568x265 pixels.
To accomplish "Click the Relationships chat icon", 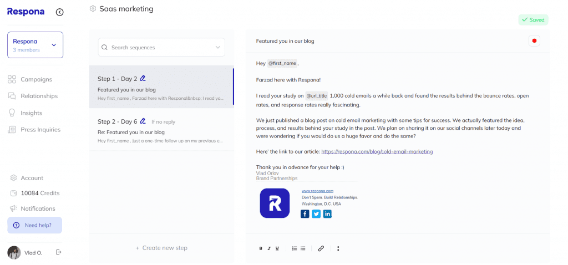I will [x=12, y=96].
